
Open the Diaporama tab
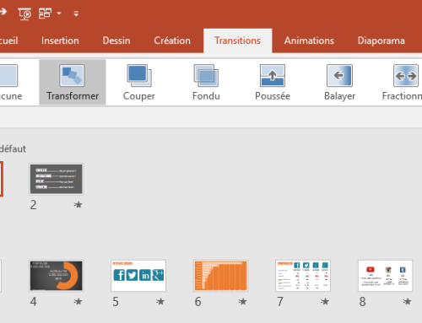coord(381,40)
